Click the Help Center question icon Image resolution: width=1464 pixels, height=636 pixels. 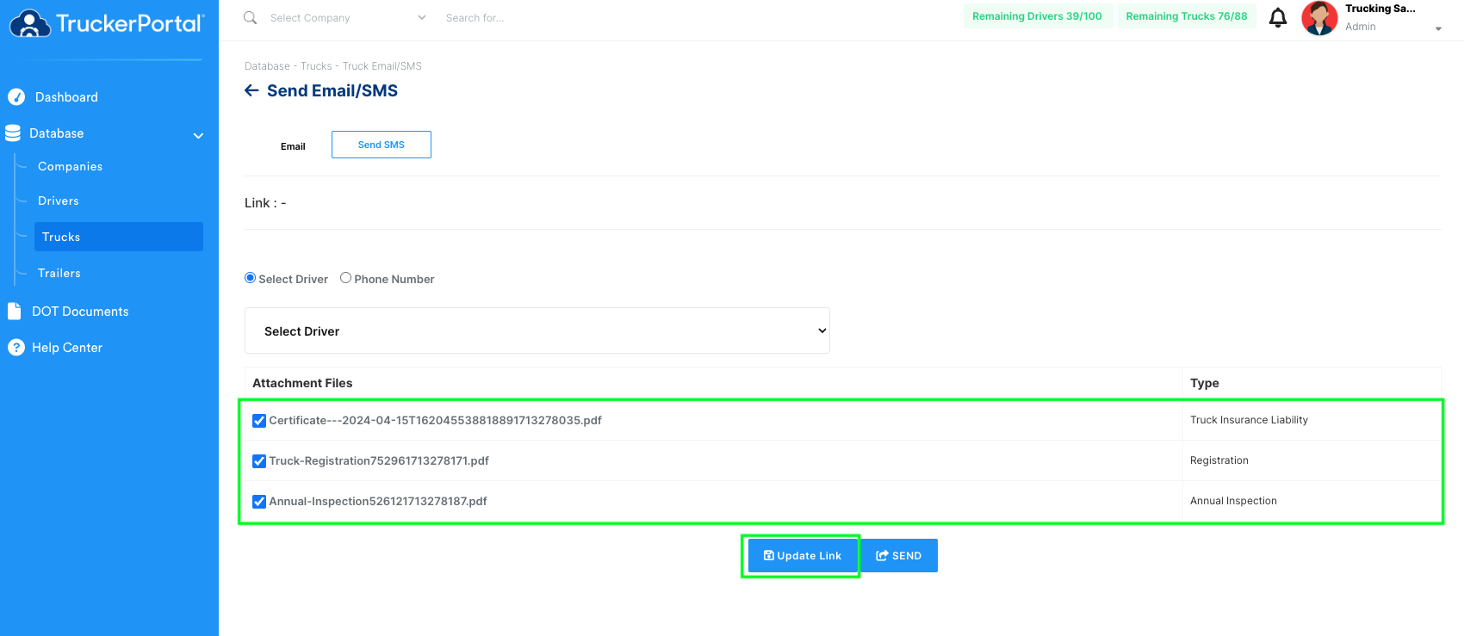pyautogui.click(x=16, y=347)
